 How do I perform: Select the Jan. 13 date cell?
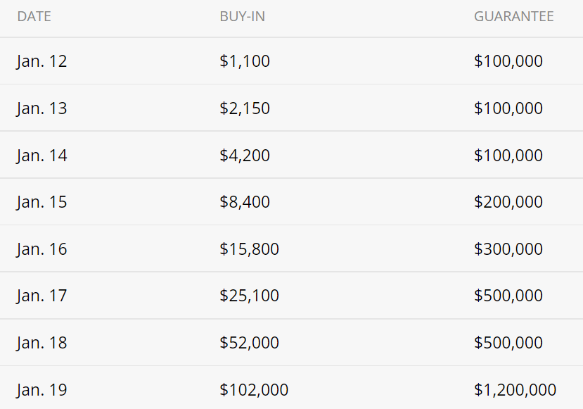41,108
